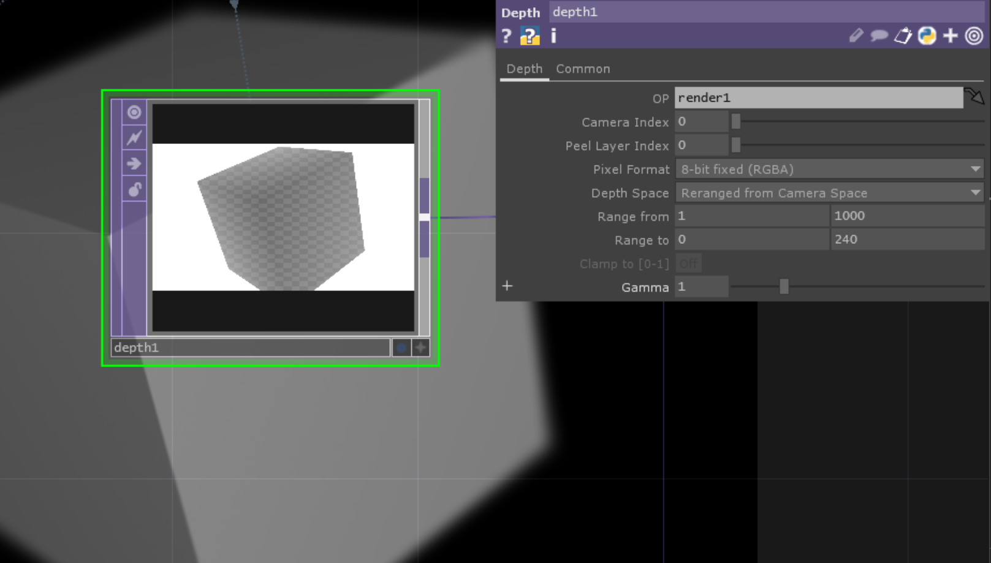Click the Range from parameter label

(633, 217)
